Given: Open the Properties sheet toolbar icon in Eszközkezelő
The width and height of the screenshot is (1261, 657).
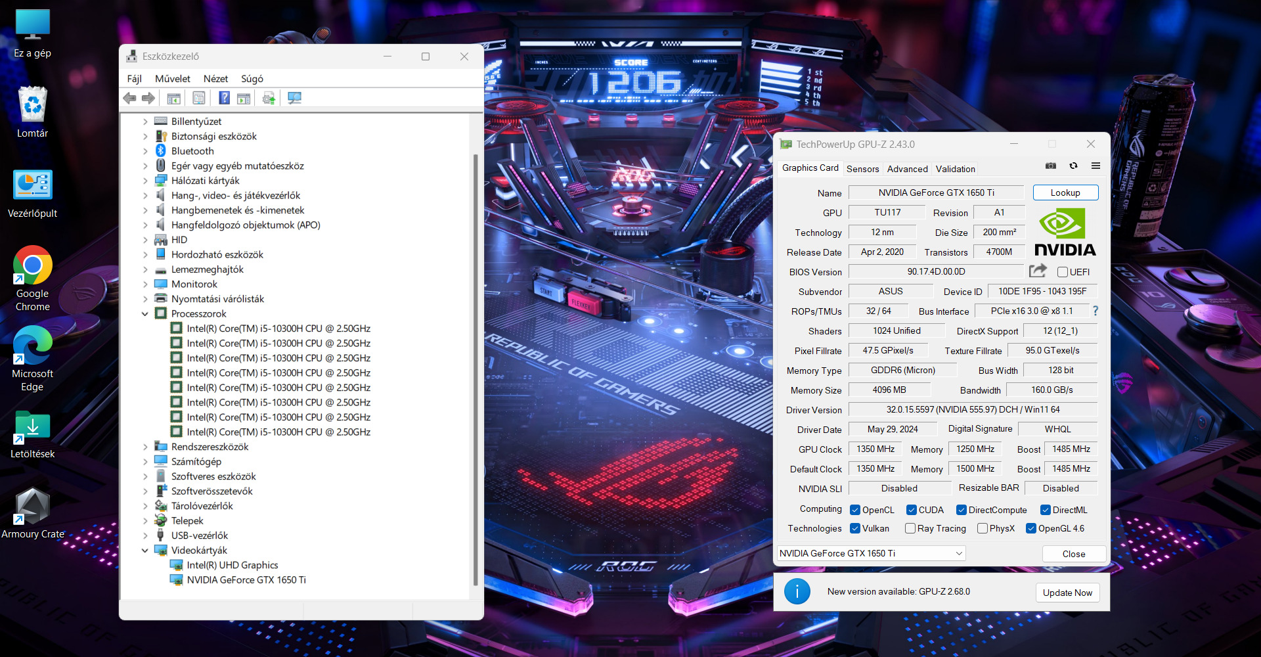Looking at the screenshot, I should (x=199, y=98).
